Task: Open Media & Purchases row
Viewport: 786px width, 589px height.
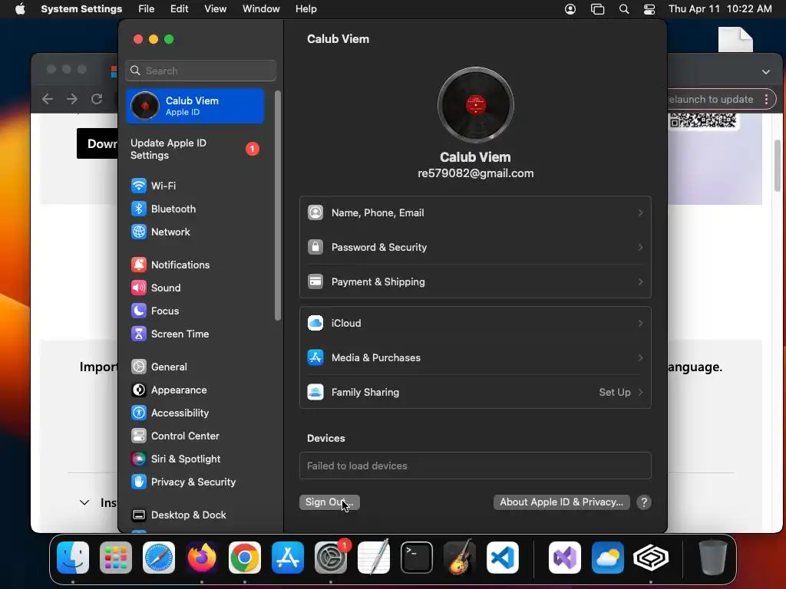Action: [476, 358]
